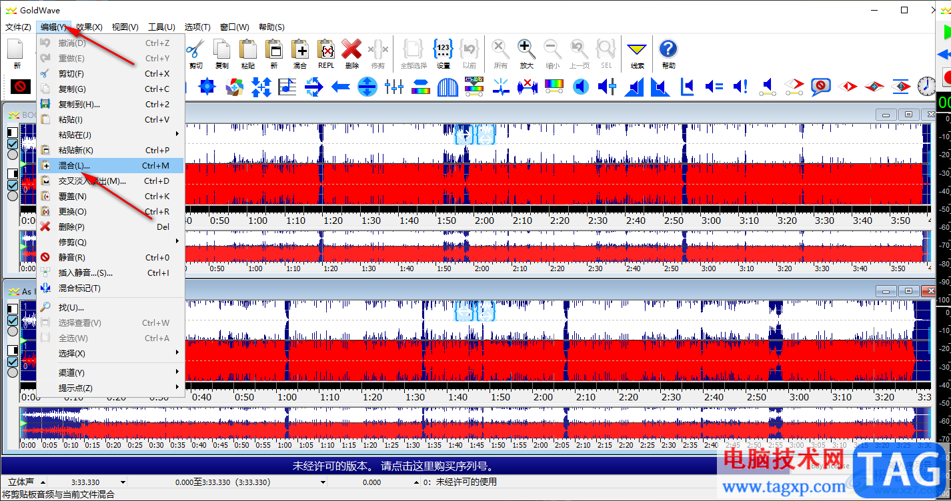Click the speaker with yellow line below icon
The width and height of the screenshot is (951, 501).
coord(767,87)
